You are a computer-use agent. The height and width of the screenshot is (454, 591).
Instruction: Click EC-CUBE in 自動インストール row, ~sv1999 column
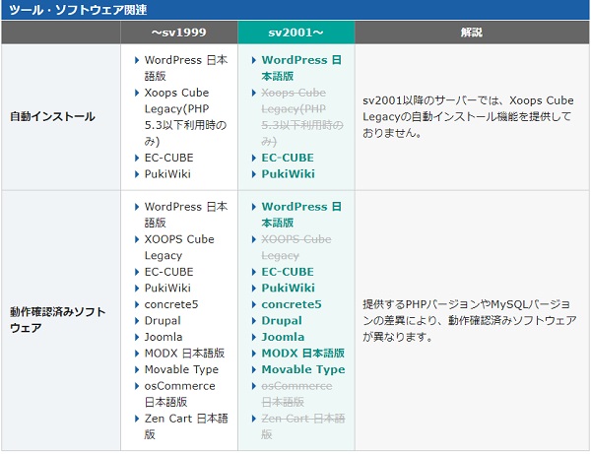pyautogui.click(x=168, y=158)
